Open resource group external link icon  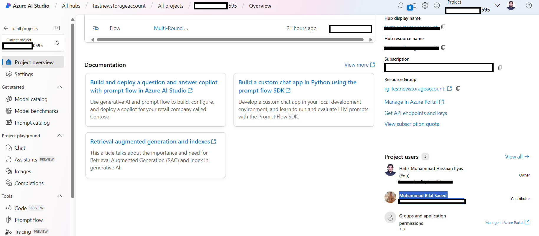[x=449, y=89]
